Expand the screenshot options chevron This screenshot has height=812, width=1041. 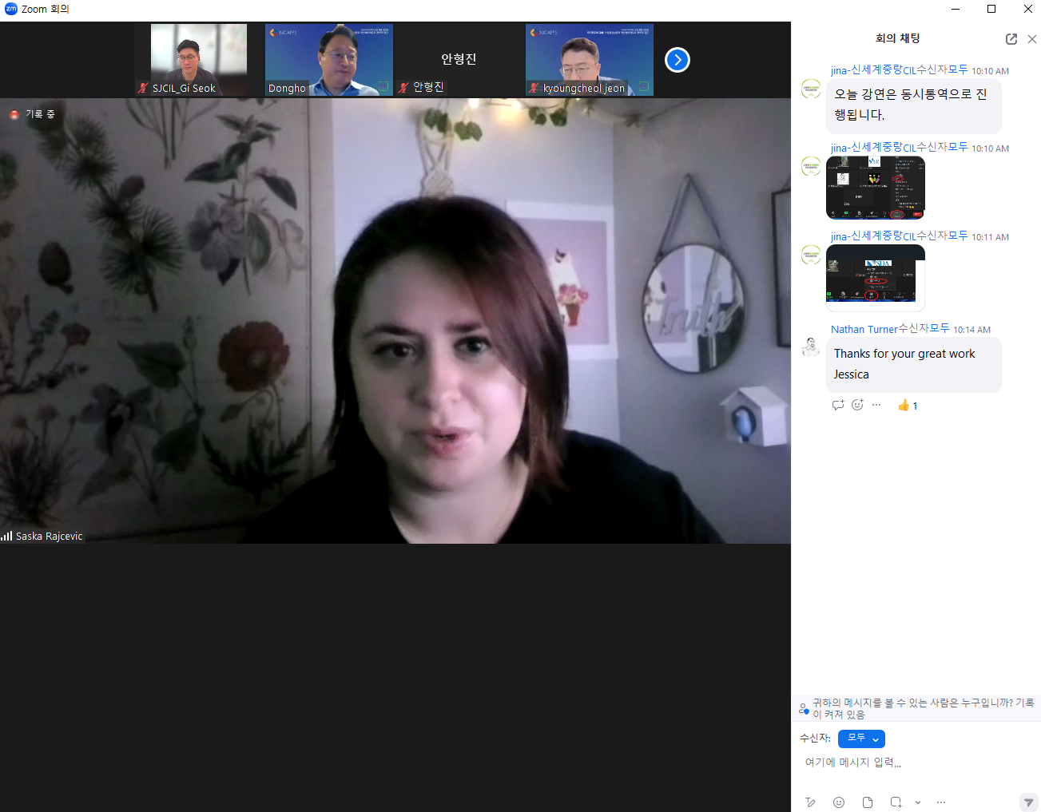point(918,802)
